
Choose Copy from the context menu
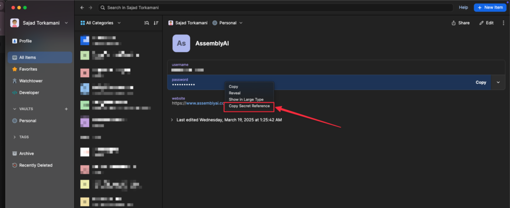(x=234, y=87)
